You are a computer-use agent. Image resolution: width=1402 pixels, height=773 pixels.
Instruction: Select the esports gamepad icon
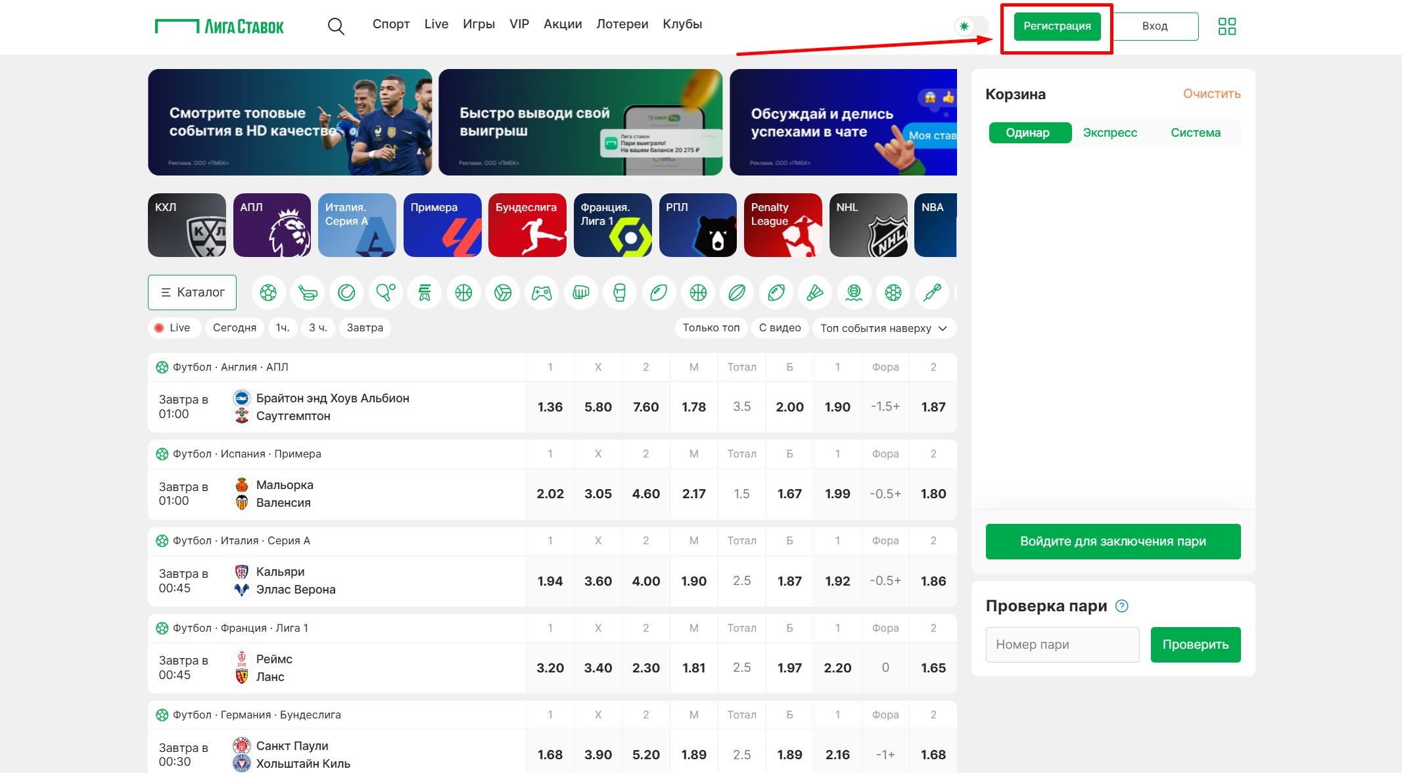click(542, 293)
